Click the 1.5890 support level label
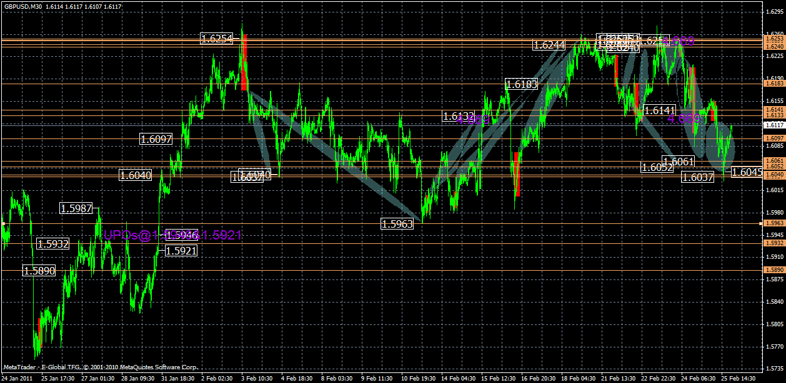786x383 pixels. [x=38, y=270]
